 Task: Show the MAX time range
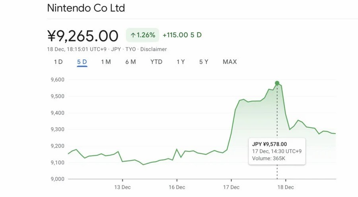click(x=230, y=62)
